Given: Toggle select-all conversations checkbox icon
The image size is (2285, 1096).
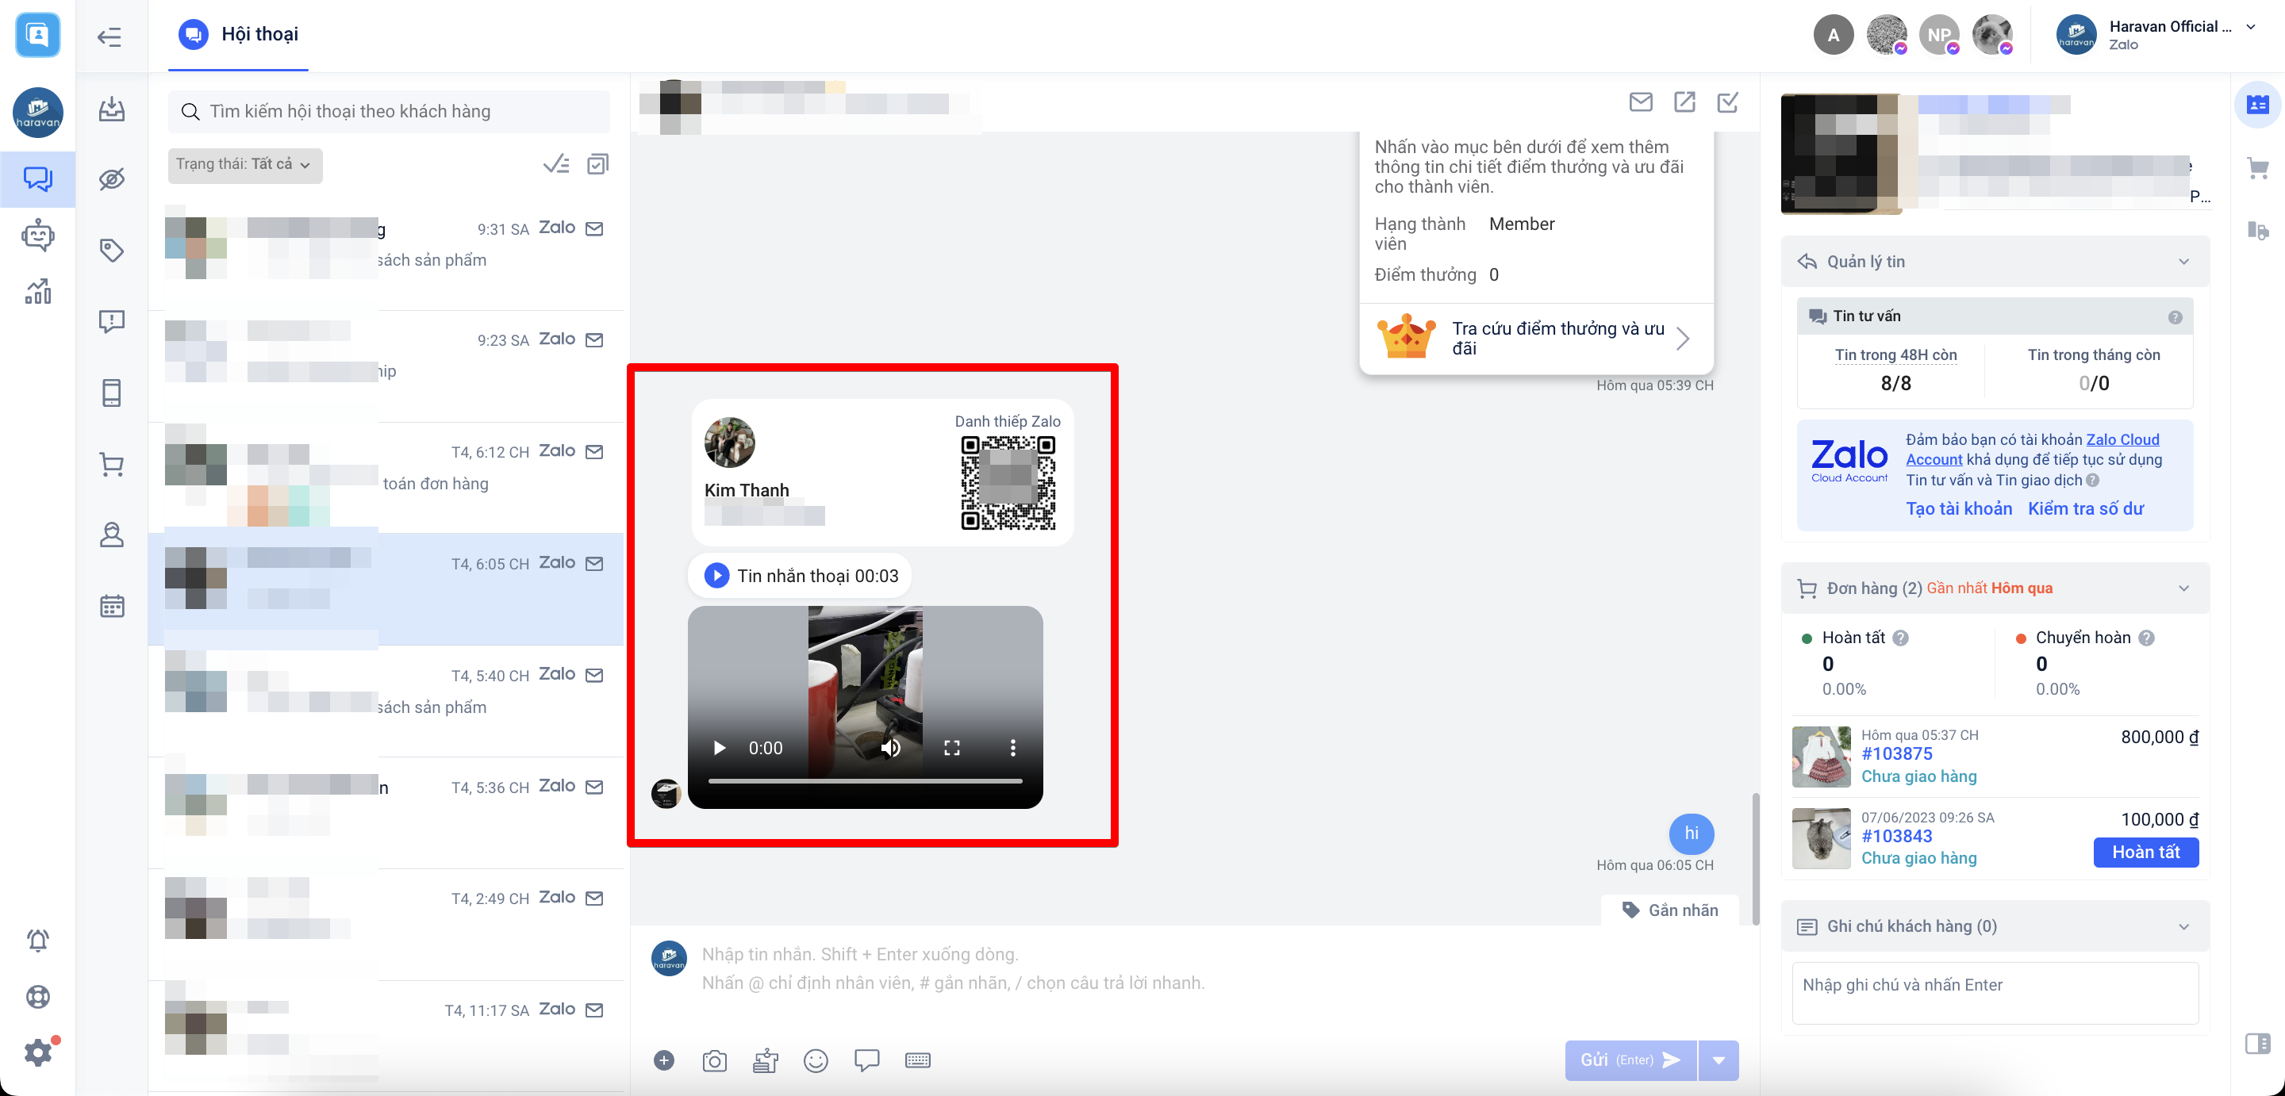Looking at the screenshot, I should [x=598, y=164].
